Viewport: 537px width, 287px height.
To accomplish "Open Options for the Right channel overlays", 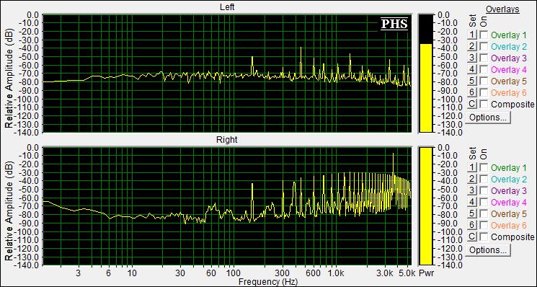I will 488,250.
